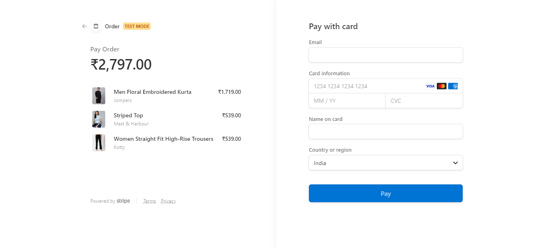553x248 pixels.
Task: Open the Terms link
Action: pyautogui.click(x=149, y=201)
